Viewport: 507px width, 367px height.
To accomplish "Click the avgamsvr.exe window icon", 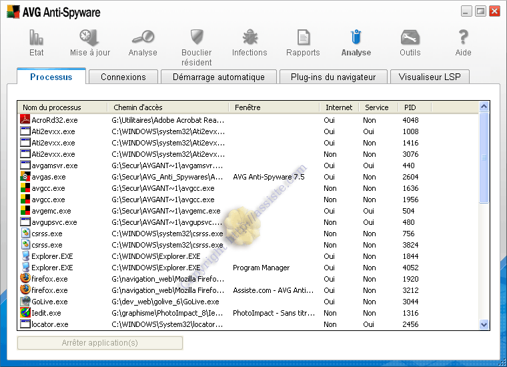I will (x=25, y=165).
